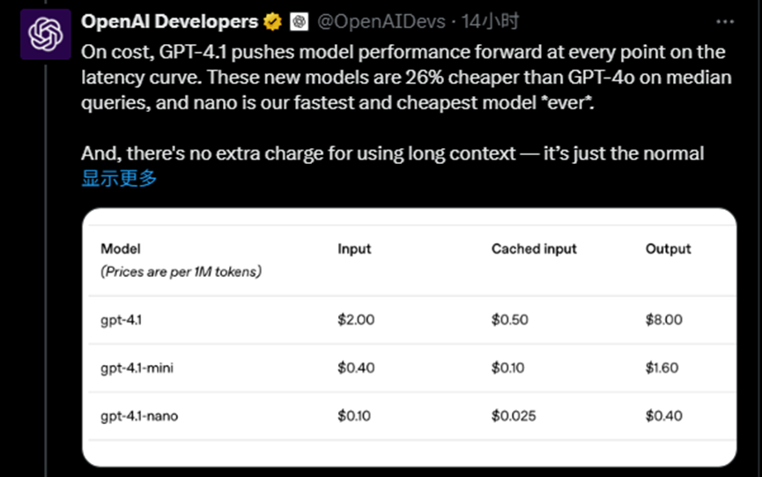The width and height of the screenshot is (762, 477).
Task: Open the OpenAI Developers profile avatar
Action: (45, 34)
